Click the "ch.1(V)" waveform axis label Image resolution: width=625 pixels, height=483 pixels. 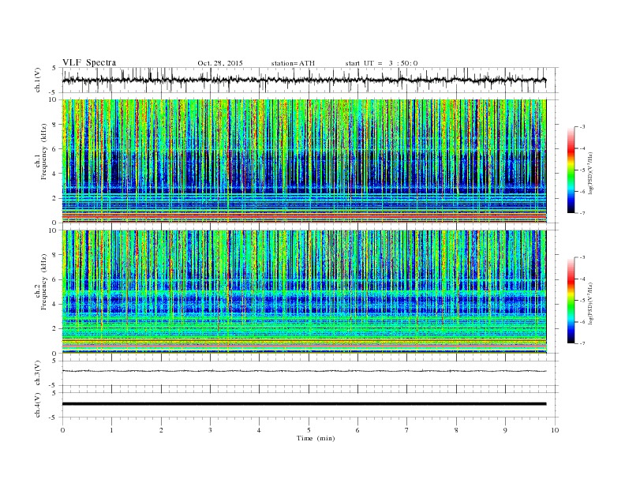37,80
